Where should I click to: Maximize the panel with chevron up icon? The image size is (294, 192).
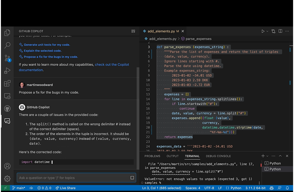click(x=280, y=156)
